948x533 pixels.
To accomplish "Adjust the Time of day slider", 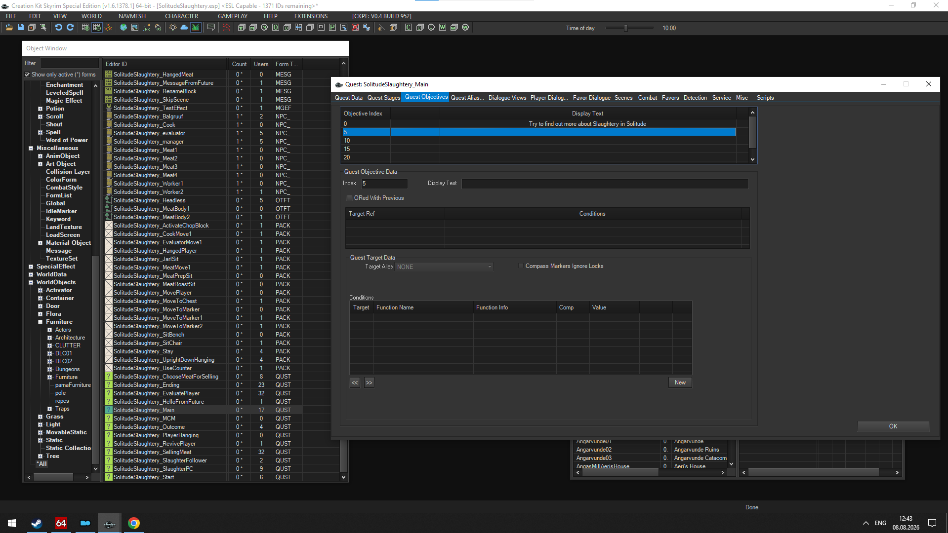I will click(x=626, y=28).
